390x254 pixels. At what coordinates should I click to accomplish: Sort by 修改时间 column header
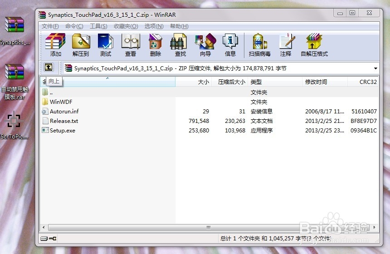325,82
